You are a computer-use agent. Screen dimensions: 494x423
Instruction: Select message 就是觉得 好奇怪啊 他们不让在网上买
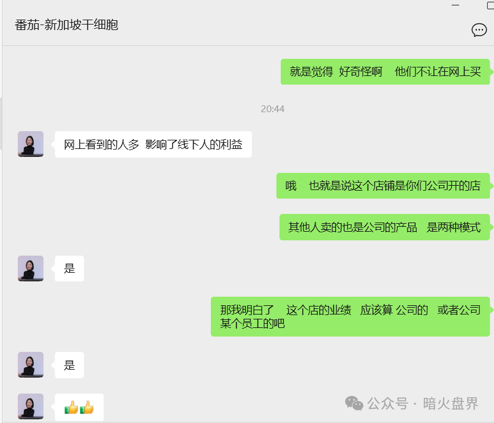(x=385, y=72)
